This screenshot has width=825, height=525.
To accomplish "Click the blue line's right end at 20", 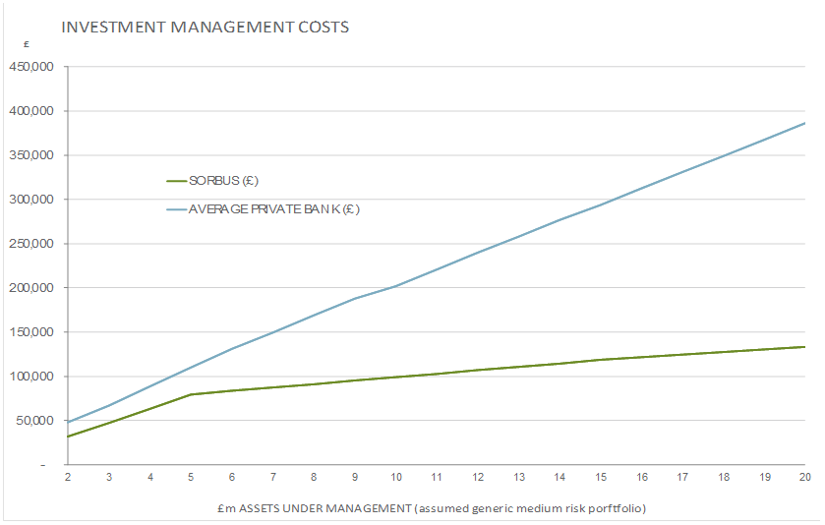I will click(x=804, y=124).
